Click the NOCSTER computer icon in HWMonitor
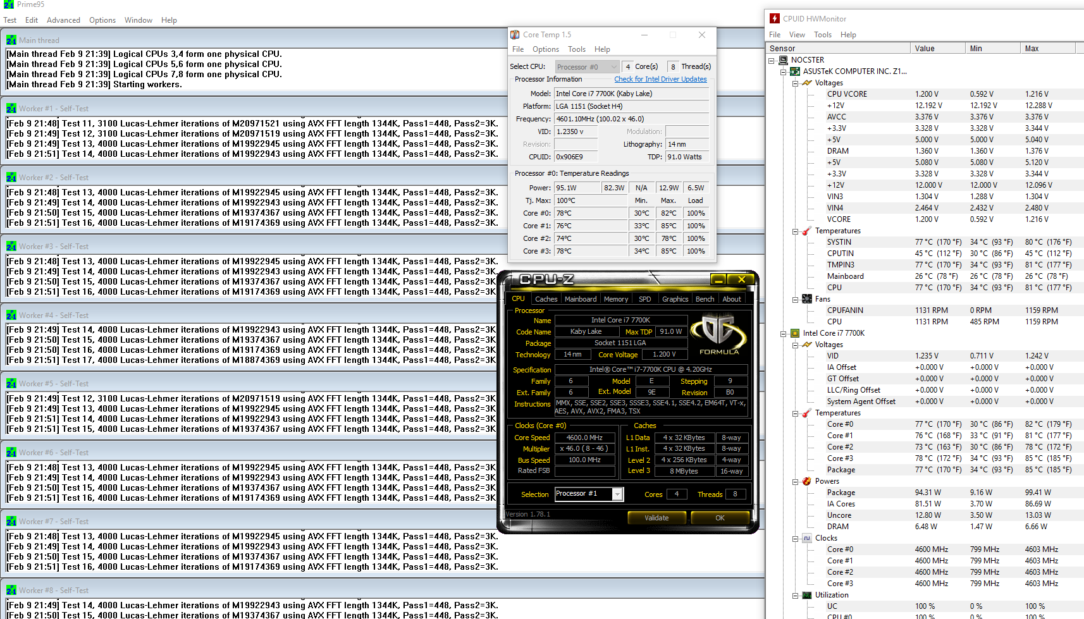Screen dimensions: 1084x619 click(783, 60)
